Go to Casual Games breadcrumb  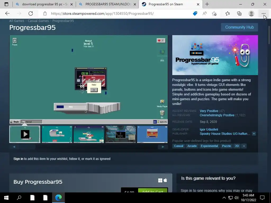click(38, 21)
